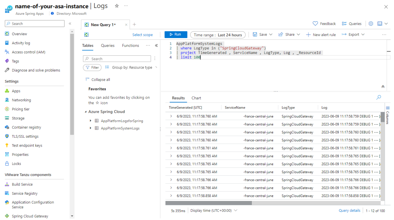Switch to the Functions tab
The image size is (394, 220).
pyautogui.click(x=130, y=46)
